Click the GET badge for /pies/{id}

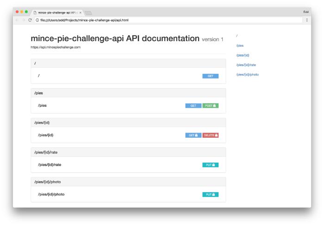193,135
